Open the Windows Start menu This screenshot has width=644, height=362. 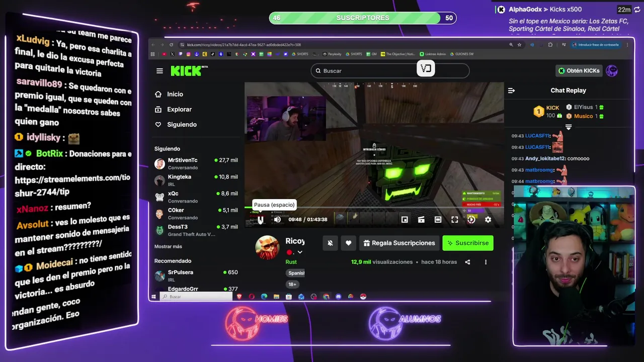[x=153, y=297]
